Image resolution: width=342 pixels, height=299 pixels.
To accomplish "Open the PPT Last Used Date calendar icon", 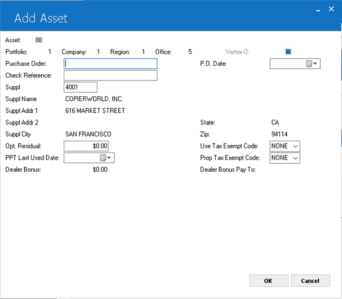I will pos(103,158).
